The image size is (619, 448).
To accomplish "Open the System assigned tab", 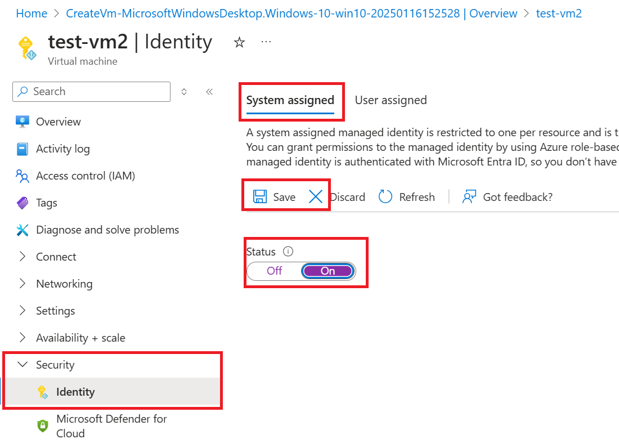I will pos(291,100).
